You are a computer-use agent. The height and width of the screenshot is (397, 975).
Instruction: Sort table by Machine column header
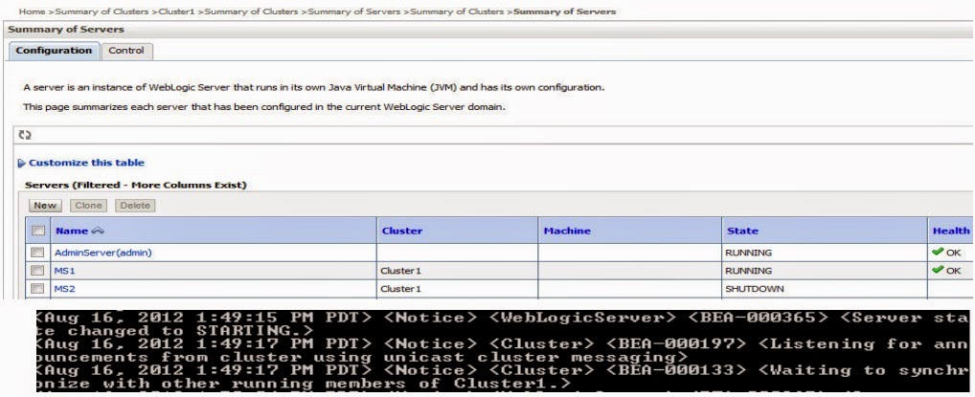point(567,231)
